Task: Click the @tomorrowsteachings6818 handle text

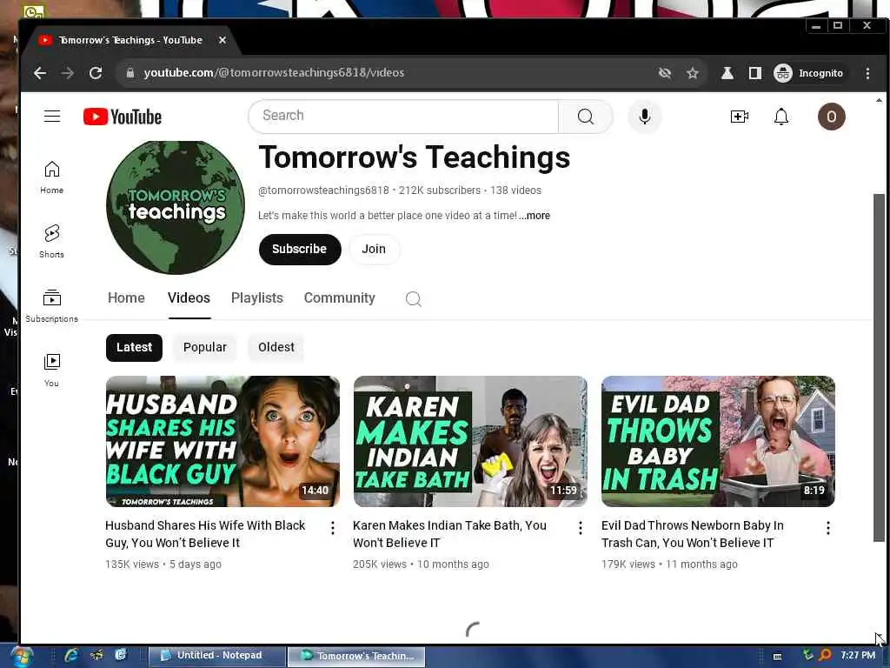Action: point(323,190)
